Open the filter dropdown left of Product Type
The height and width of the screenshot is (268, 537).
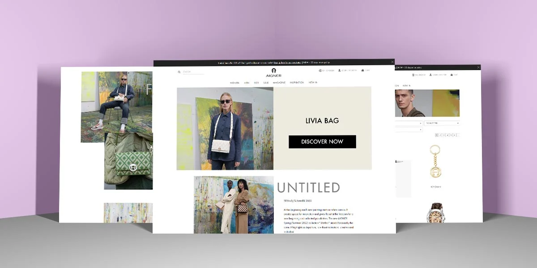[408, 123]
